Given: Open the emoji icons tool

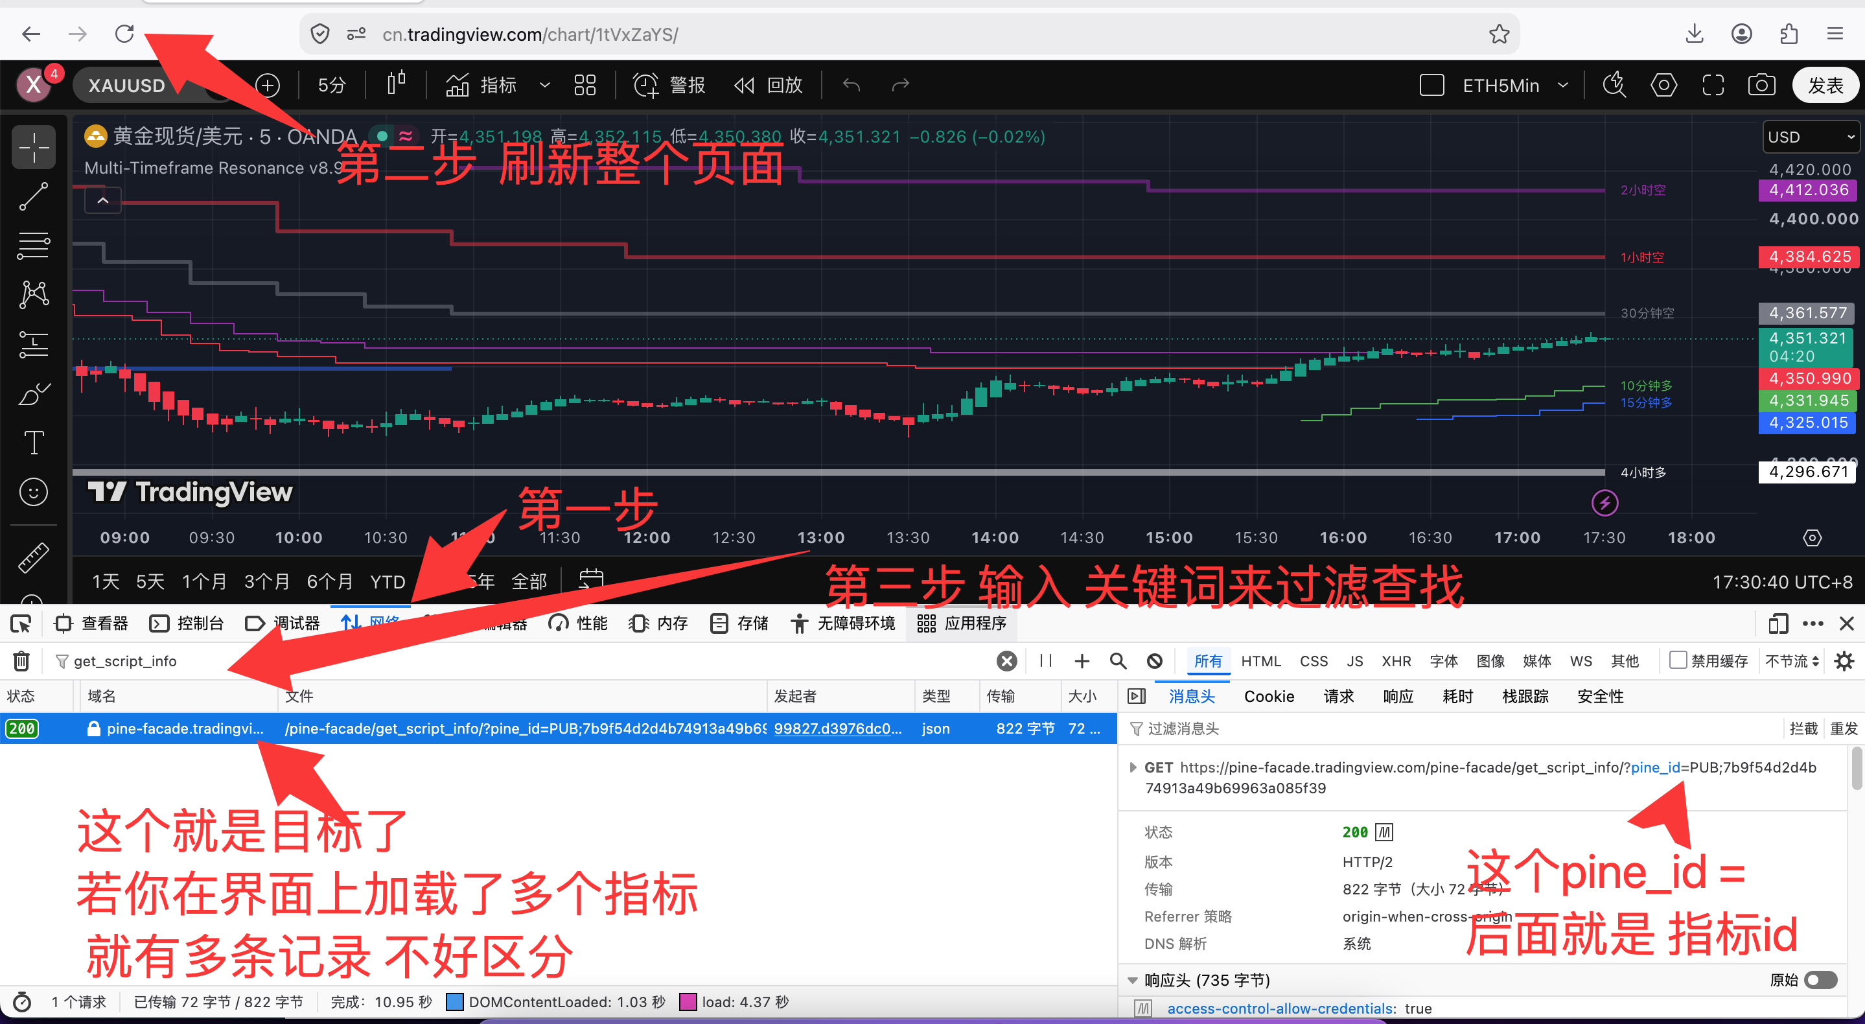Looking at the screenshot, I should click(33, 492).
